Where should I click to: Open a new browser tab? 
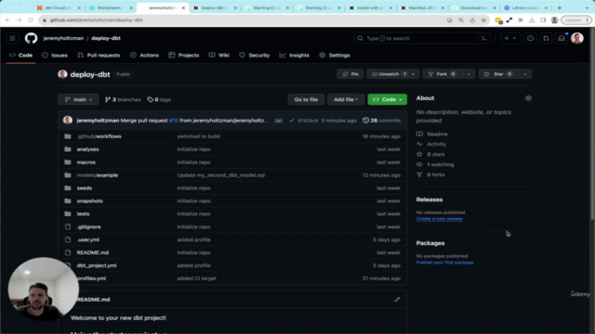point(560,7)
